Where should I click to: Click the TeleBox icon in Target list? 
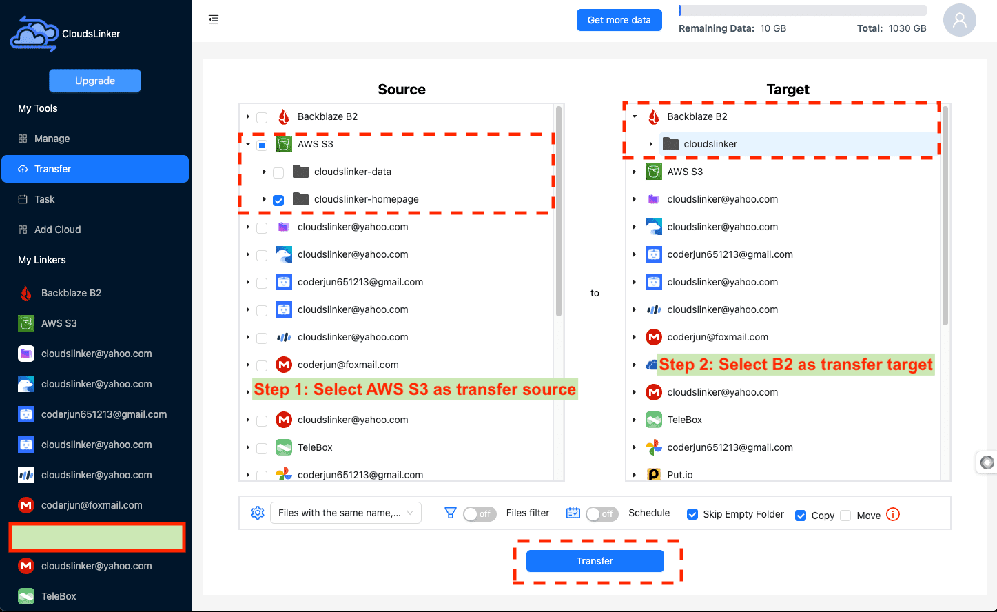coord(654,420)
